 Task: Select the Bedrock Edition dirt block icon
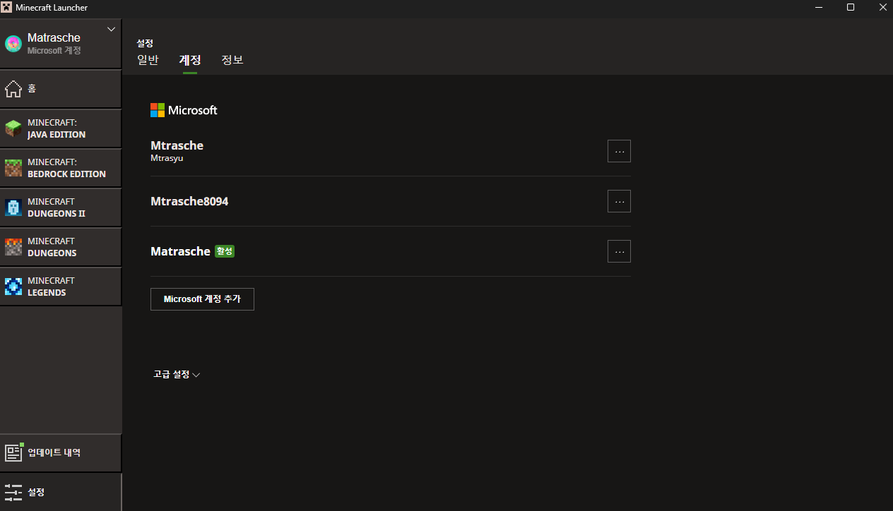tap(13, 168)
